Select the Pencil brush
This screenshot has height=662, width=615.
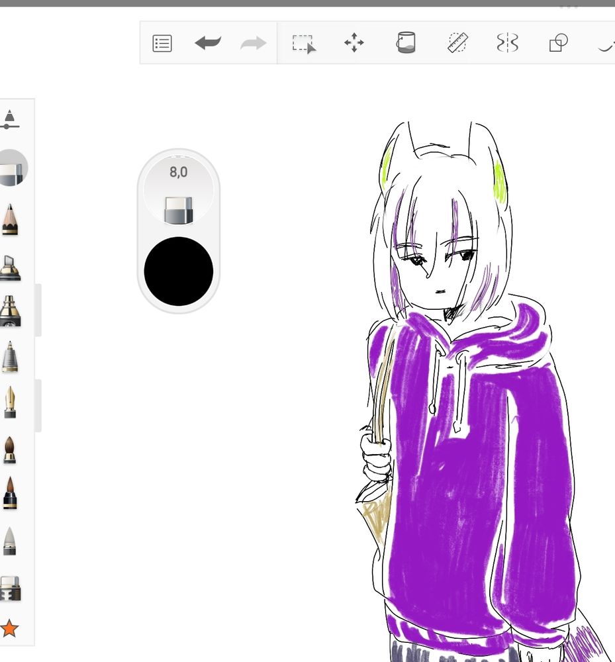[10, 220]
